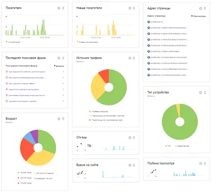Toggle Переходы по ссылкам на сайтах legend item
This screenshot has width=213, height=193.
pyautogui.click(x=106, y=120)
